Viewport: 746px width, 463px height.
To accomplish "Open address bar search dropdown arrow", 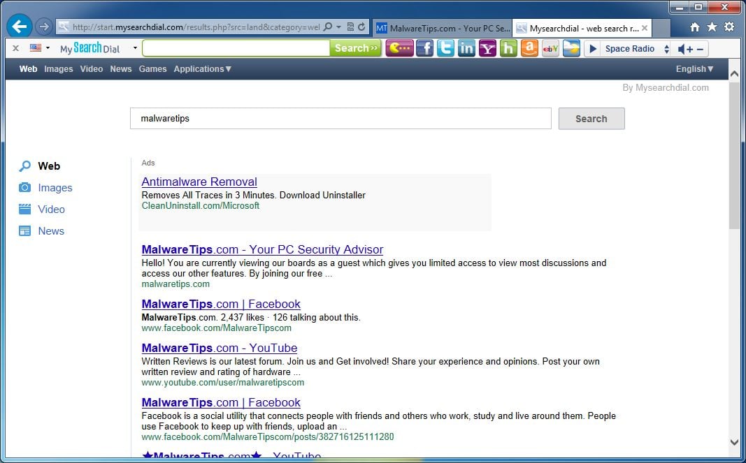I will point(339,27).
